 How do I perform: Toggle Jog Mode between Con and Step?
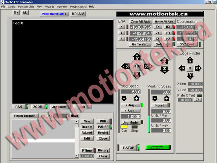(130, 122)
